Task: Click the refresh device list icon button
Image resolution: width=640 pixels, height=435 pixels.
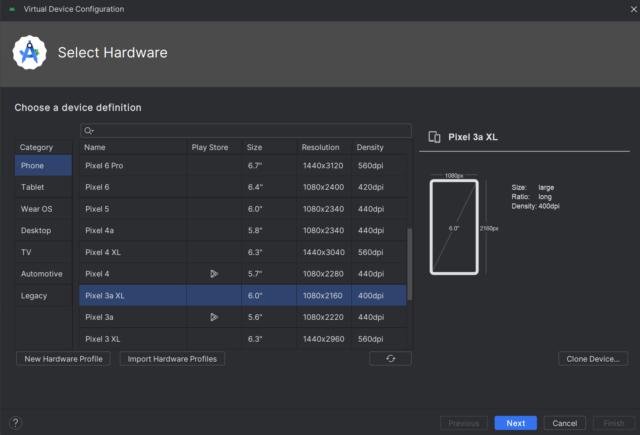Action: 390,358
